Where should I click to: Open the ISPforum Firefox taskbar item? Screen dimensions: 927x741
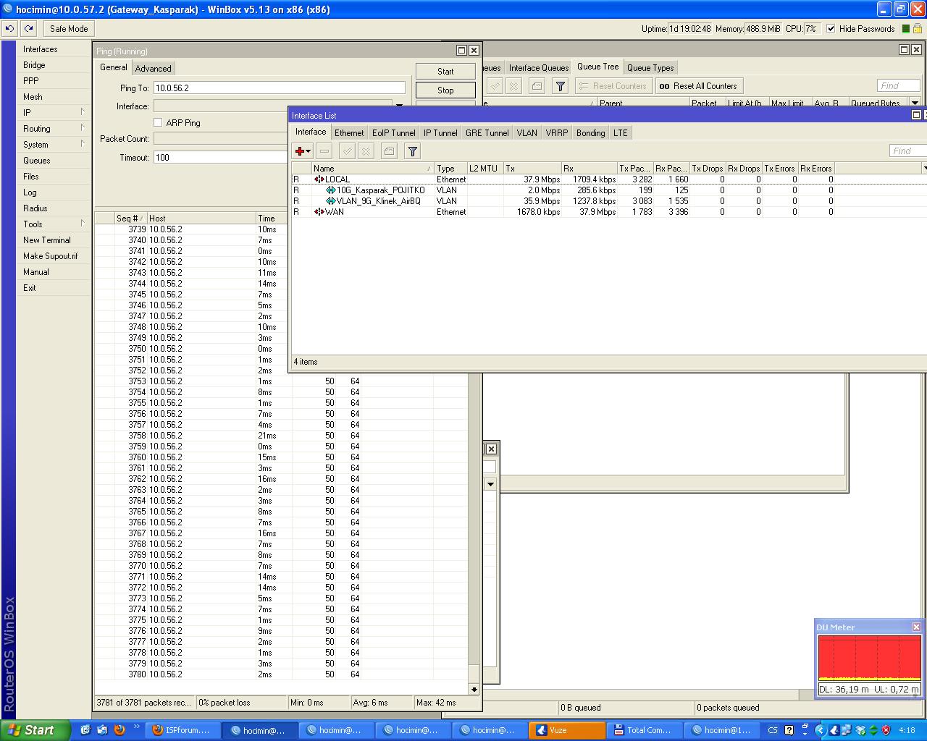182,730
